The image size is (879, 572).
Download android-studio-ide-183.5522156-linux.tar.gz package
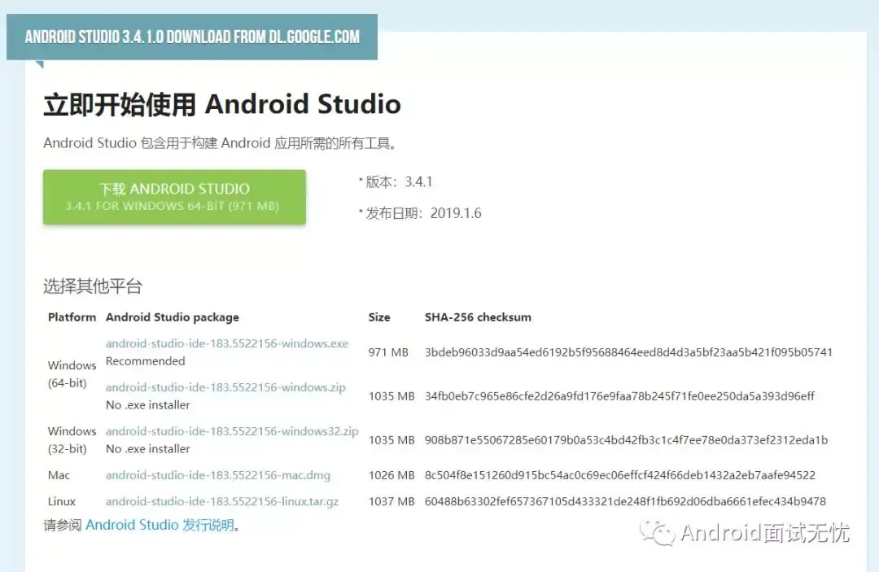222,501
